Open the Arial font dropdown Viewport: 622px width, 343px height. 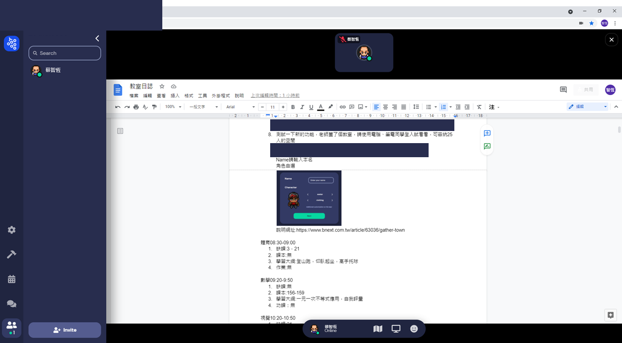(x=240, y=107)
